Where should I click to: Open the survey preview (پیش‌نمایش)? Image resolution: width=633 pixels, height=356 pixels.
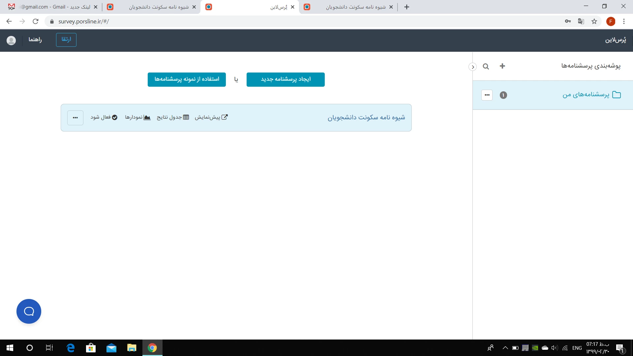point(211,117)
